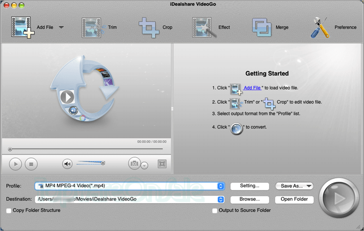Enable Output to Source Folder checkbox
This screenshot has height=231, width=364.
click(215, 211)
